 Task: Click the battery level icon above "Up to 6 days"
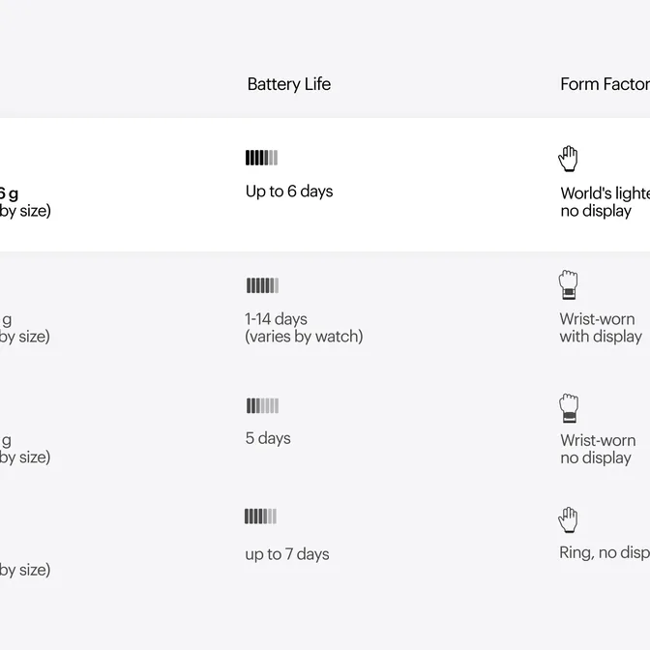pos(261,158)
